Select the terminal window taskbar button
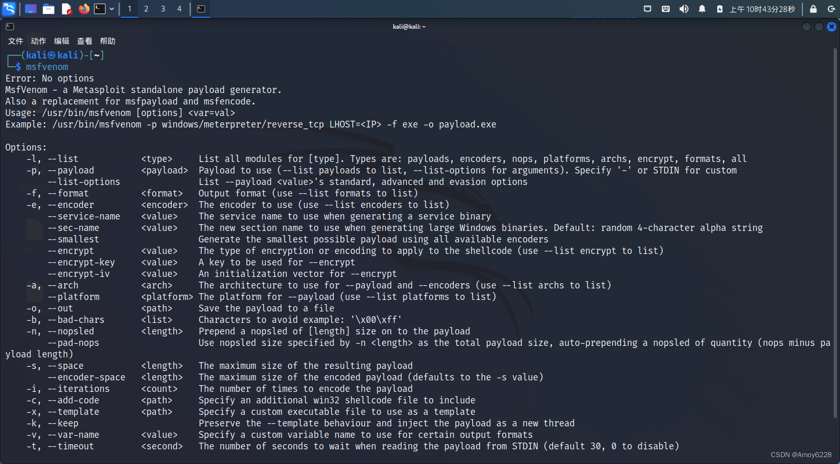Image resolution: width=840 pixels, height=464 pixels. click(201, 9)
